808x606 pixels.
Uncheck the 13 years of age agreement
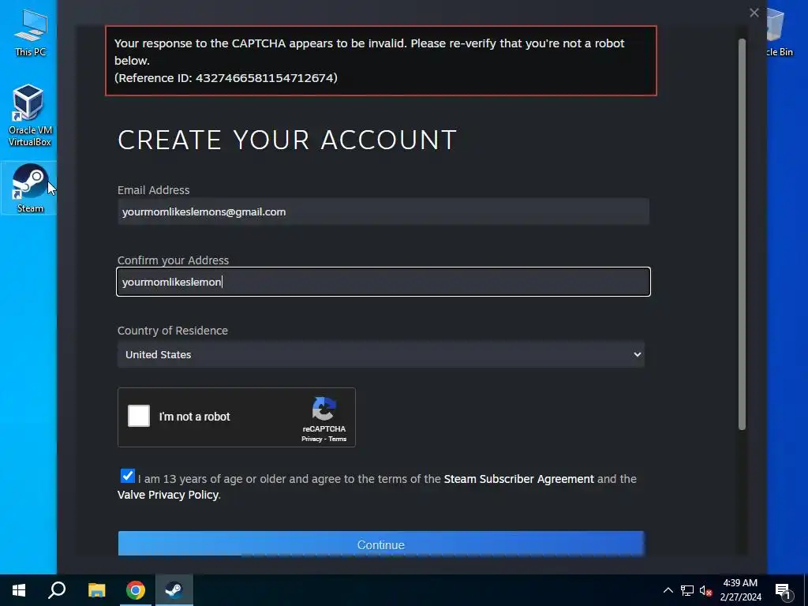[x=127, y=476]
